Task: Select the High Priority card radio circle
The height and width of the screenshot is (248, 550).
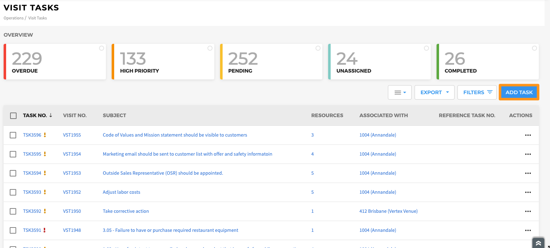Action: coord(210,48)
